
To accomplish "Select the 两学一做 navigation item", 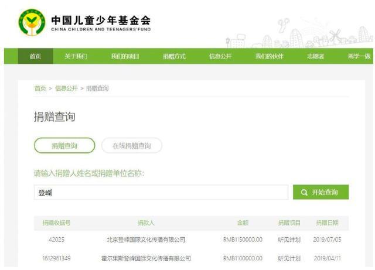I will tap(359, 56).
